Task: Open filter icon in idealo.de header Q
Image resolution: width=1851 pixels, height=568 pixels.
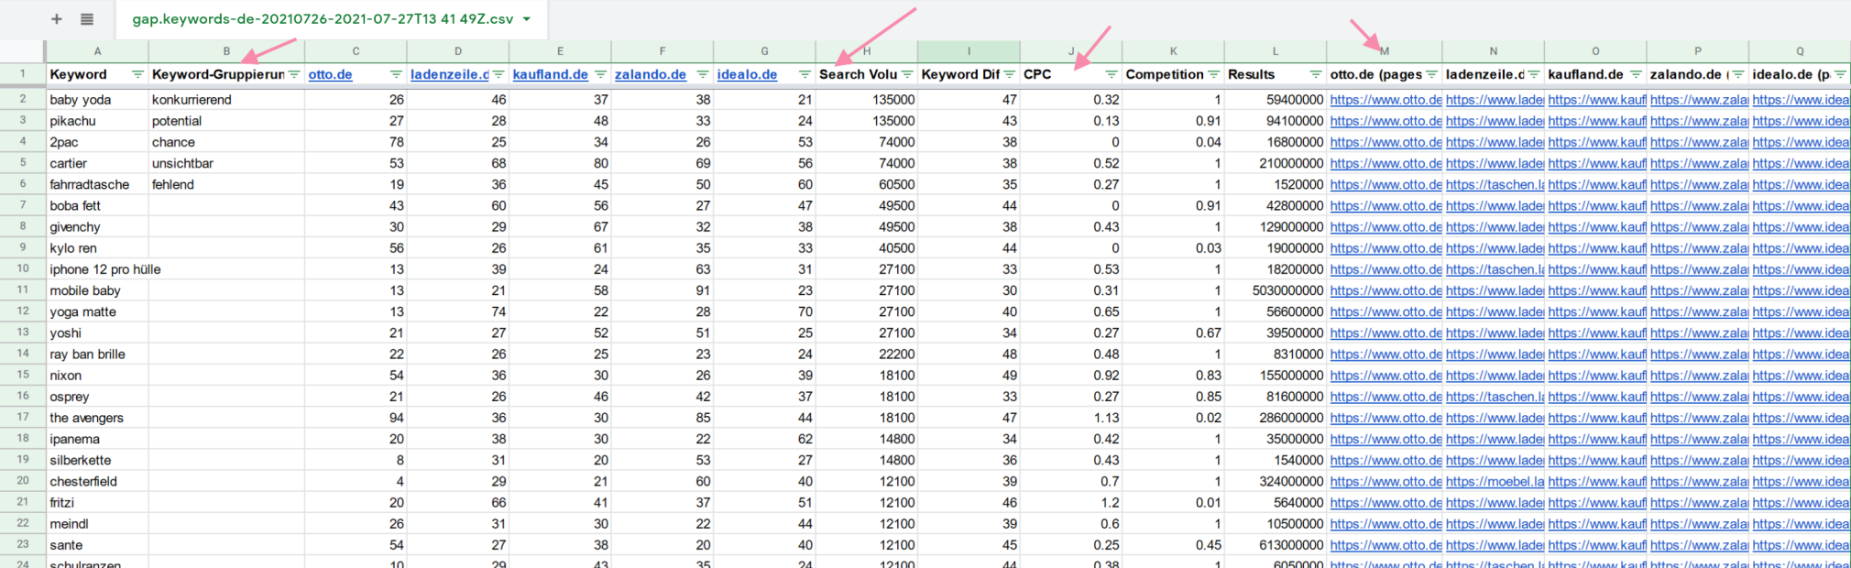Action: (1840, 74)
